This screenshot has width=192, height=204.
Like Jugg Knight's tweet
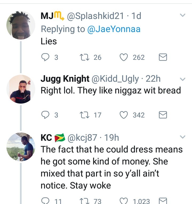click(124, 115)
